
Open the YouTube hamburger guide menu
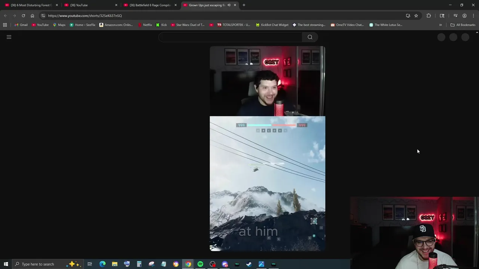[x=9, y=37]
